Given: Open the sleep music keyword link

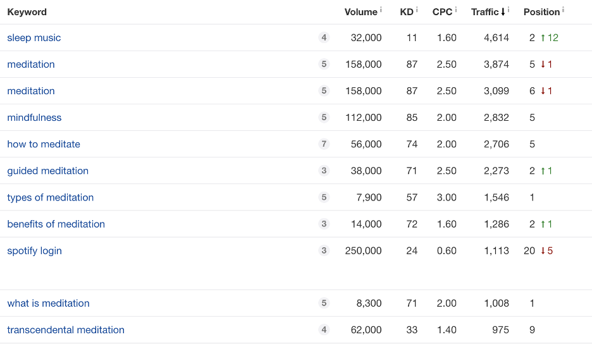Looking at the screenshot, I should click(x=34, y=38).
